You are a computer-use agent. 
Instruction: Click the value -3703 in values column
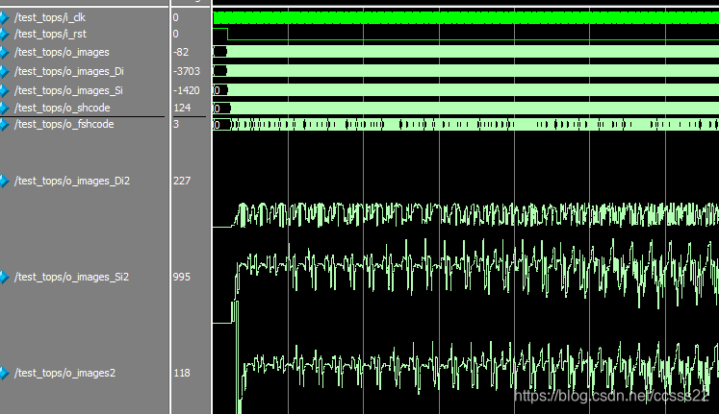[187, 72]
